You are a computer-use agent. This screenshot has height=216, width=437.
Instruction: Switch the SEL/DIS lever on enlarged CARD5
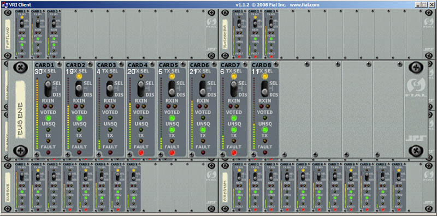point(172,88)
